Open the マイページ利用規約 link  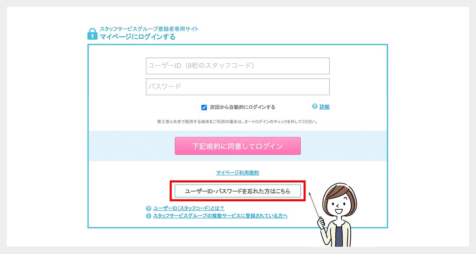click(x=238, y=173)
